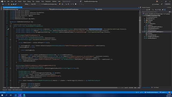Image resolution: width=172 pixels, height=97 pixels.
Task: Click the split editor icon above scrollbar
Action: (x=140, y=11)
